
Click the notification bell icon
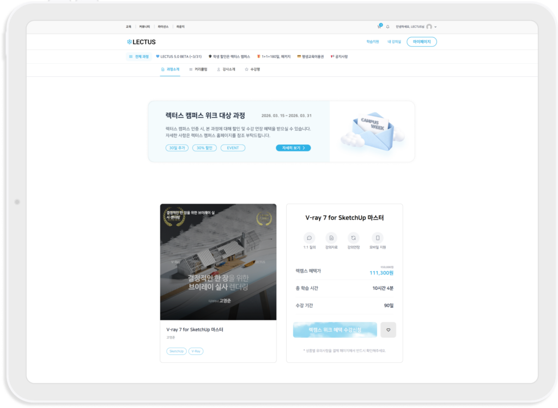(388, 27)
